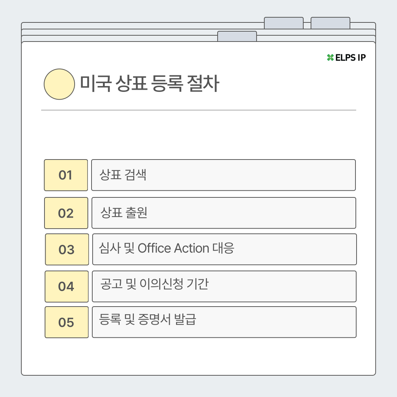Select the 미국 상표 등록 절차 heading
397x397 pixels.
pyautogui.click(x=150, y=83)
